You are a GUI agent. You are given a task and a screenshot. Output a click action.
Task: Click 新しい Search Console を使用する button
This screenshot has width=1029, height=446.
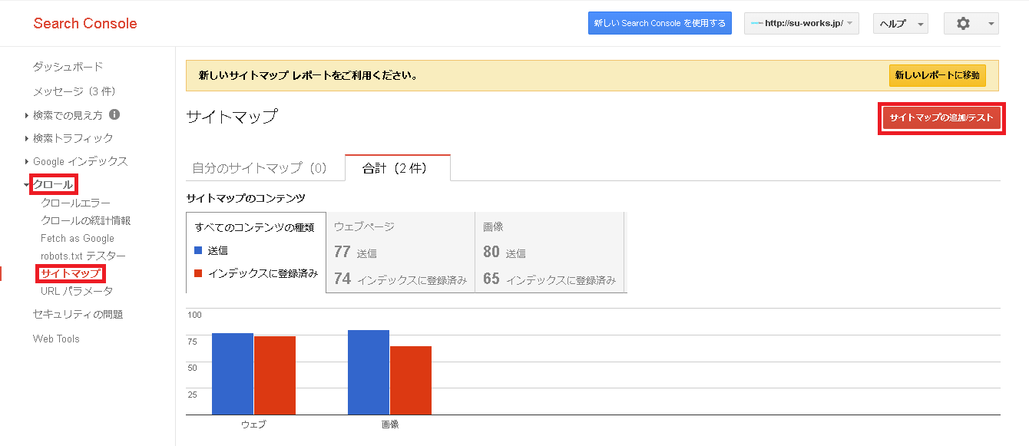coord(660,24)
